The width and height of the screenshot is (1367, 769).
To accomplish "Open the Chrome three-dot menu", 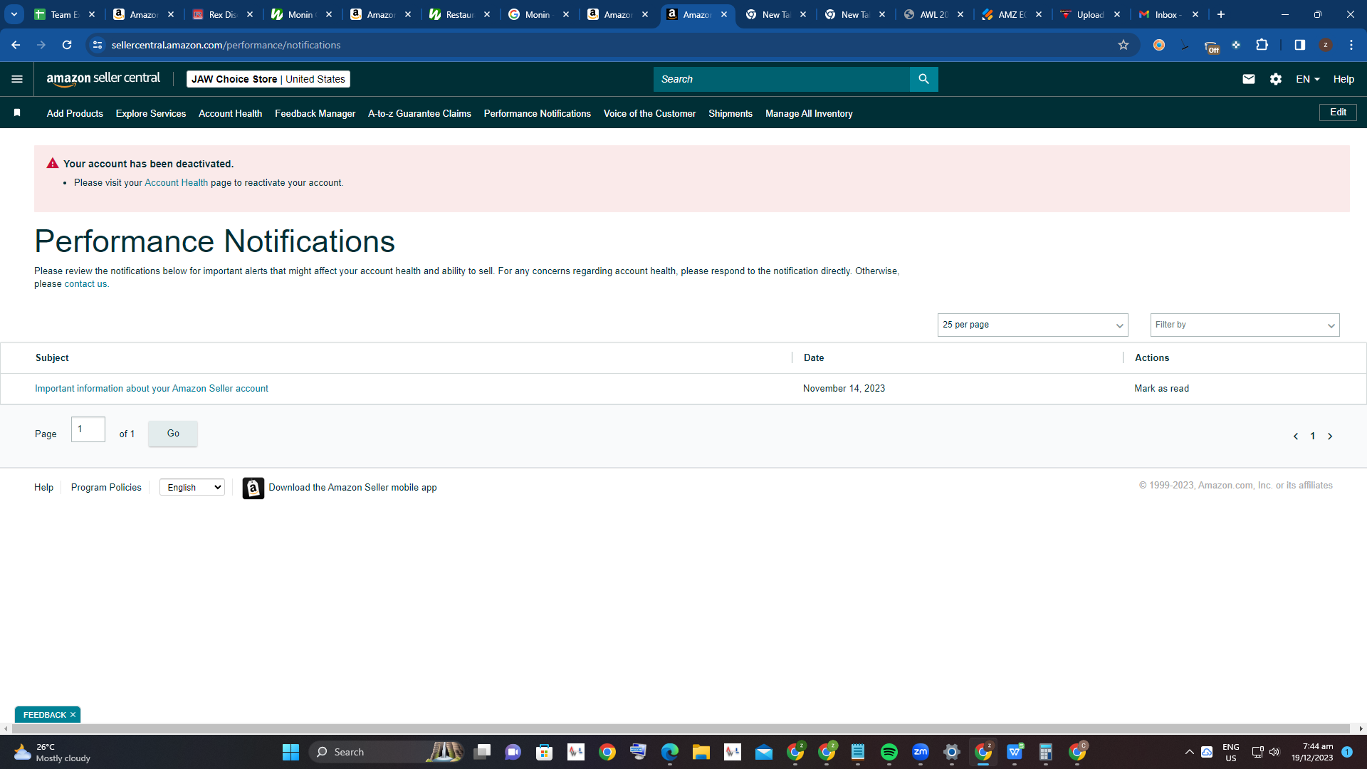I will 1351,45.
